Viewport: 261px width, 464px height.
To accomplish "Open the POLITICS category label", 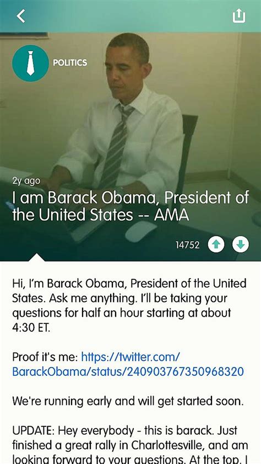I will pyautogui.click(x=70, y=63).
